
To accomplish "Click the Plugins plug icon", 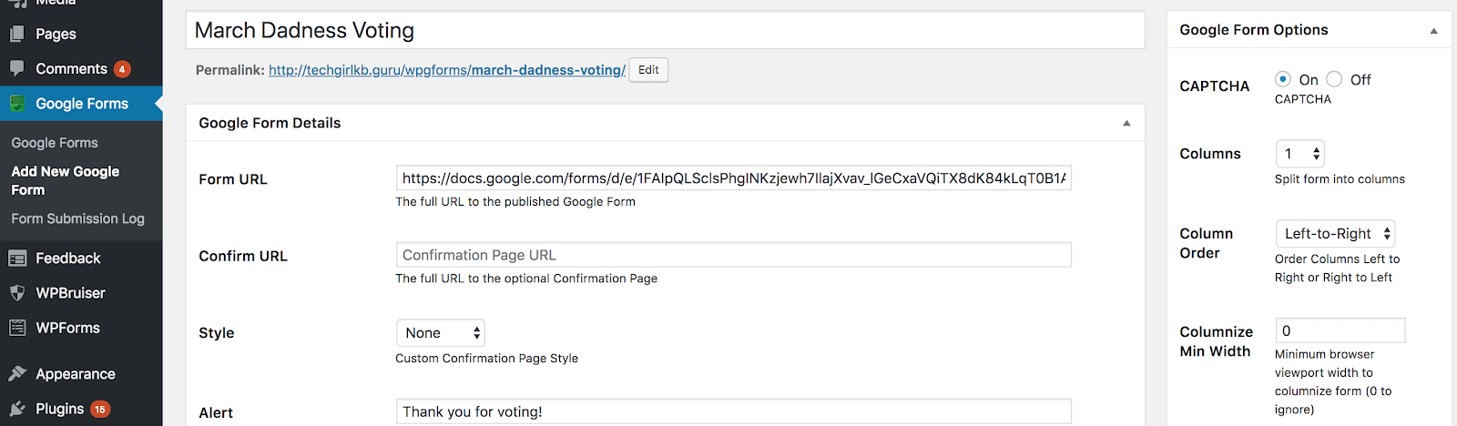I will click(x=17, y=409).
